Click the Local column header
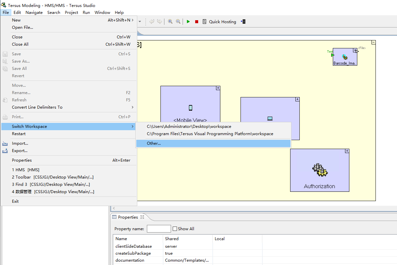 (237, 238)
